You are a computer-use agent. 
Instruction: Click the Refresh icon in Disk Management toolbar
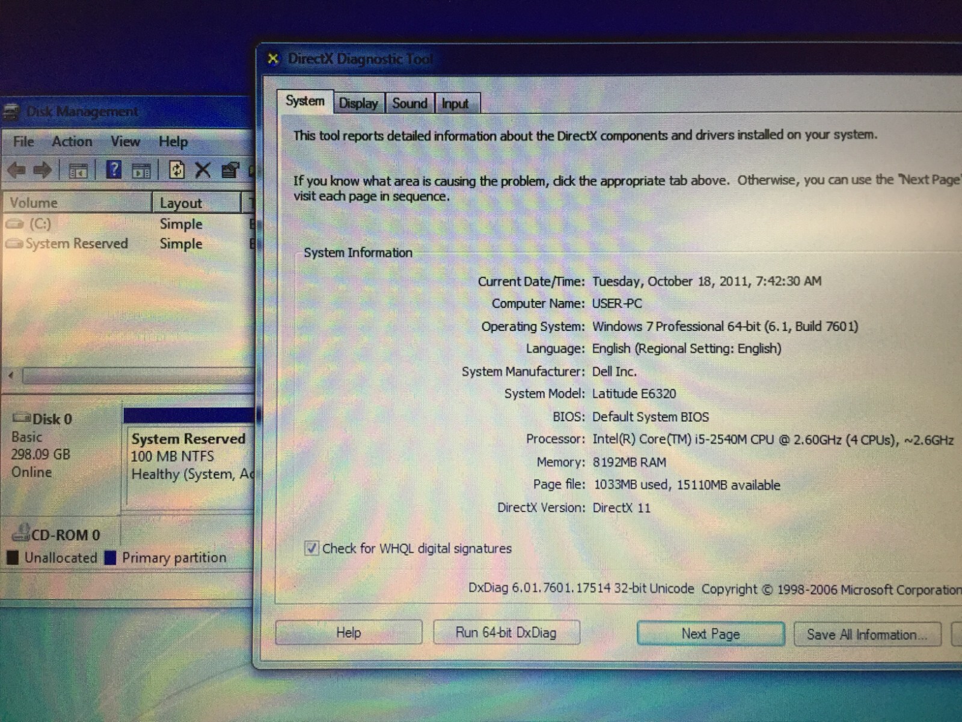click(177, 170)
